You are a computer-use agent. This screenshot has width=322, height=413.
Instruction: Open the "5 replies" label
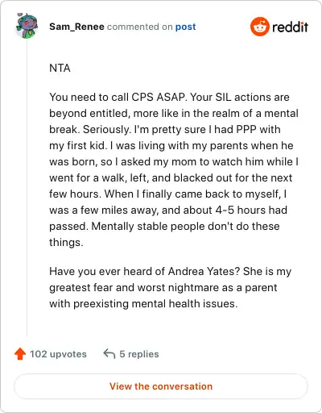pyautogui.click(x=139, y=354)
